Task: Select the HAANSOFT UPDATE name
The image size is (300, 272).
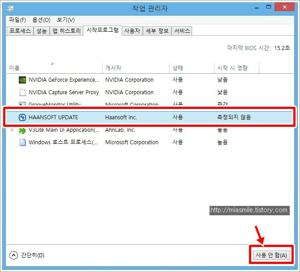Action: [x=53, y=117]
